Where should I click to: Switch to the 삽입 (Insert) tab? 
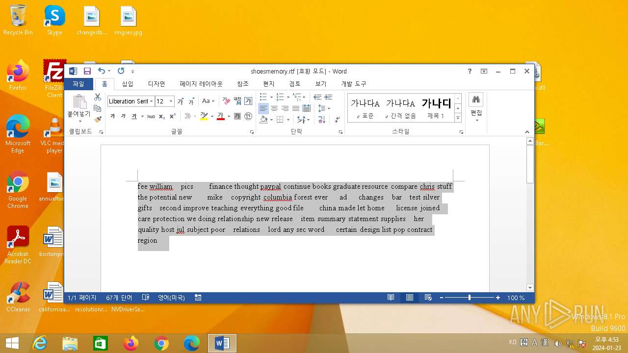pos(128,84)
